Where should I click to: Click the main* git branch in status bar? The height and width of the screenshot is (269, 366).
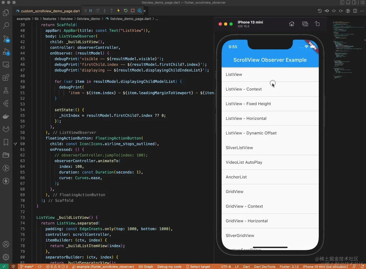[27, 267]
